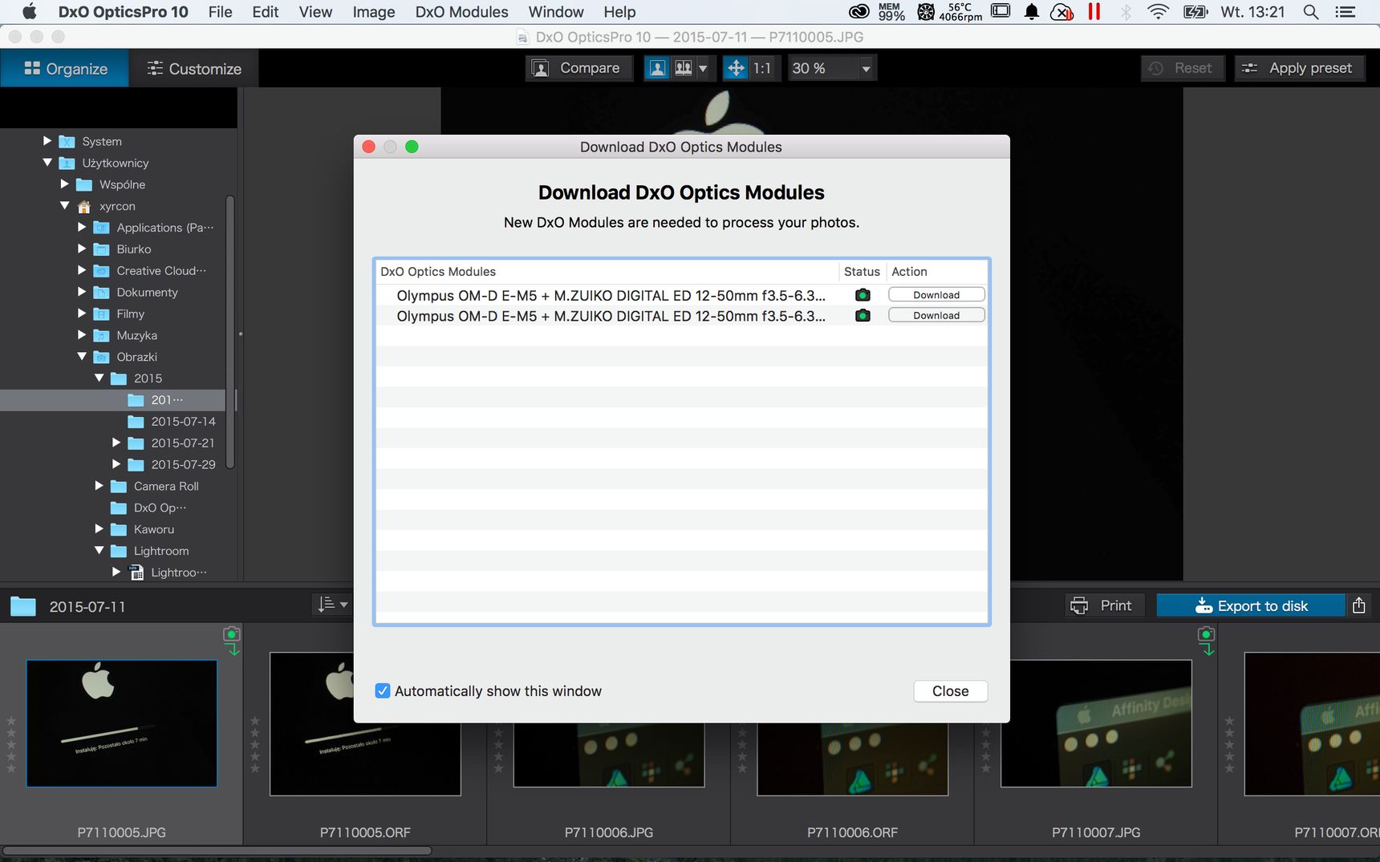Select the Biurko folder

click(133, 249)
